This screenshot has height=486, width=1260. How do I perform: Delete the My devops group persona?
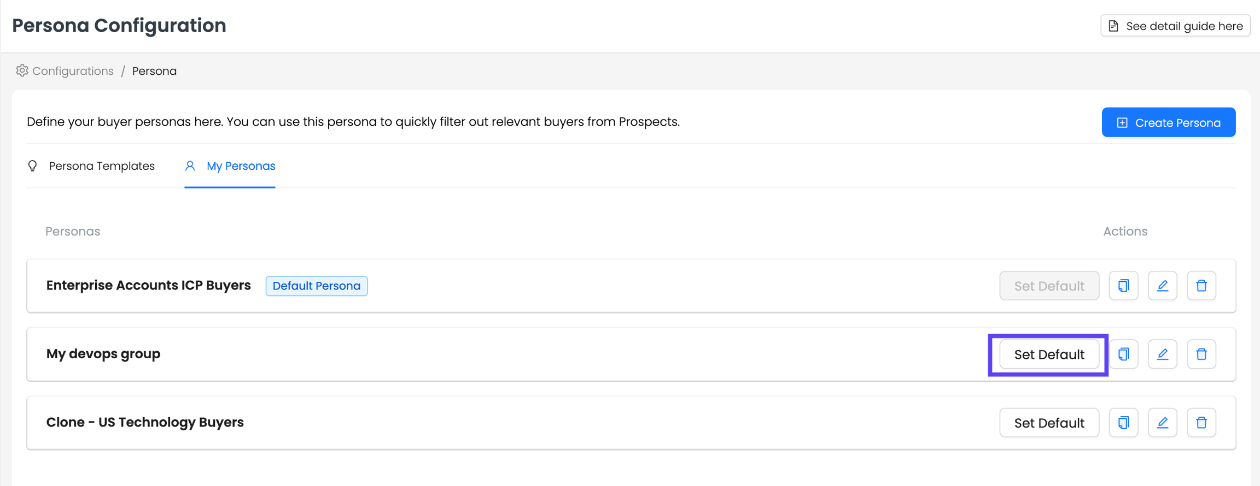pyautogui.click(x=1201, y=354)
